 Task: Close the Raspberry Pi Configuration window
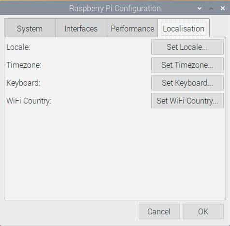[x=223, y=8]
